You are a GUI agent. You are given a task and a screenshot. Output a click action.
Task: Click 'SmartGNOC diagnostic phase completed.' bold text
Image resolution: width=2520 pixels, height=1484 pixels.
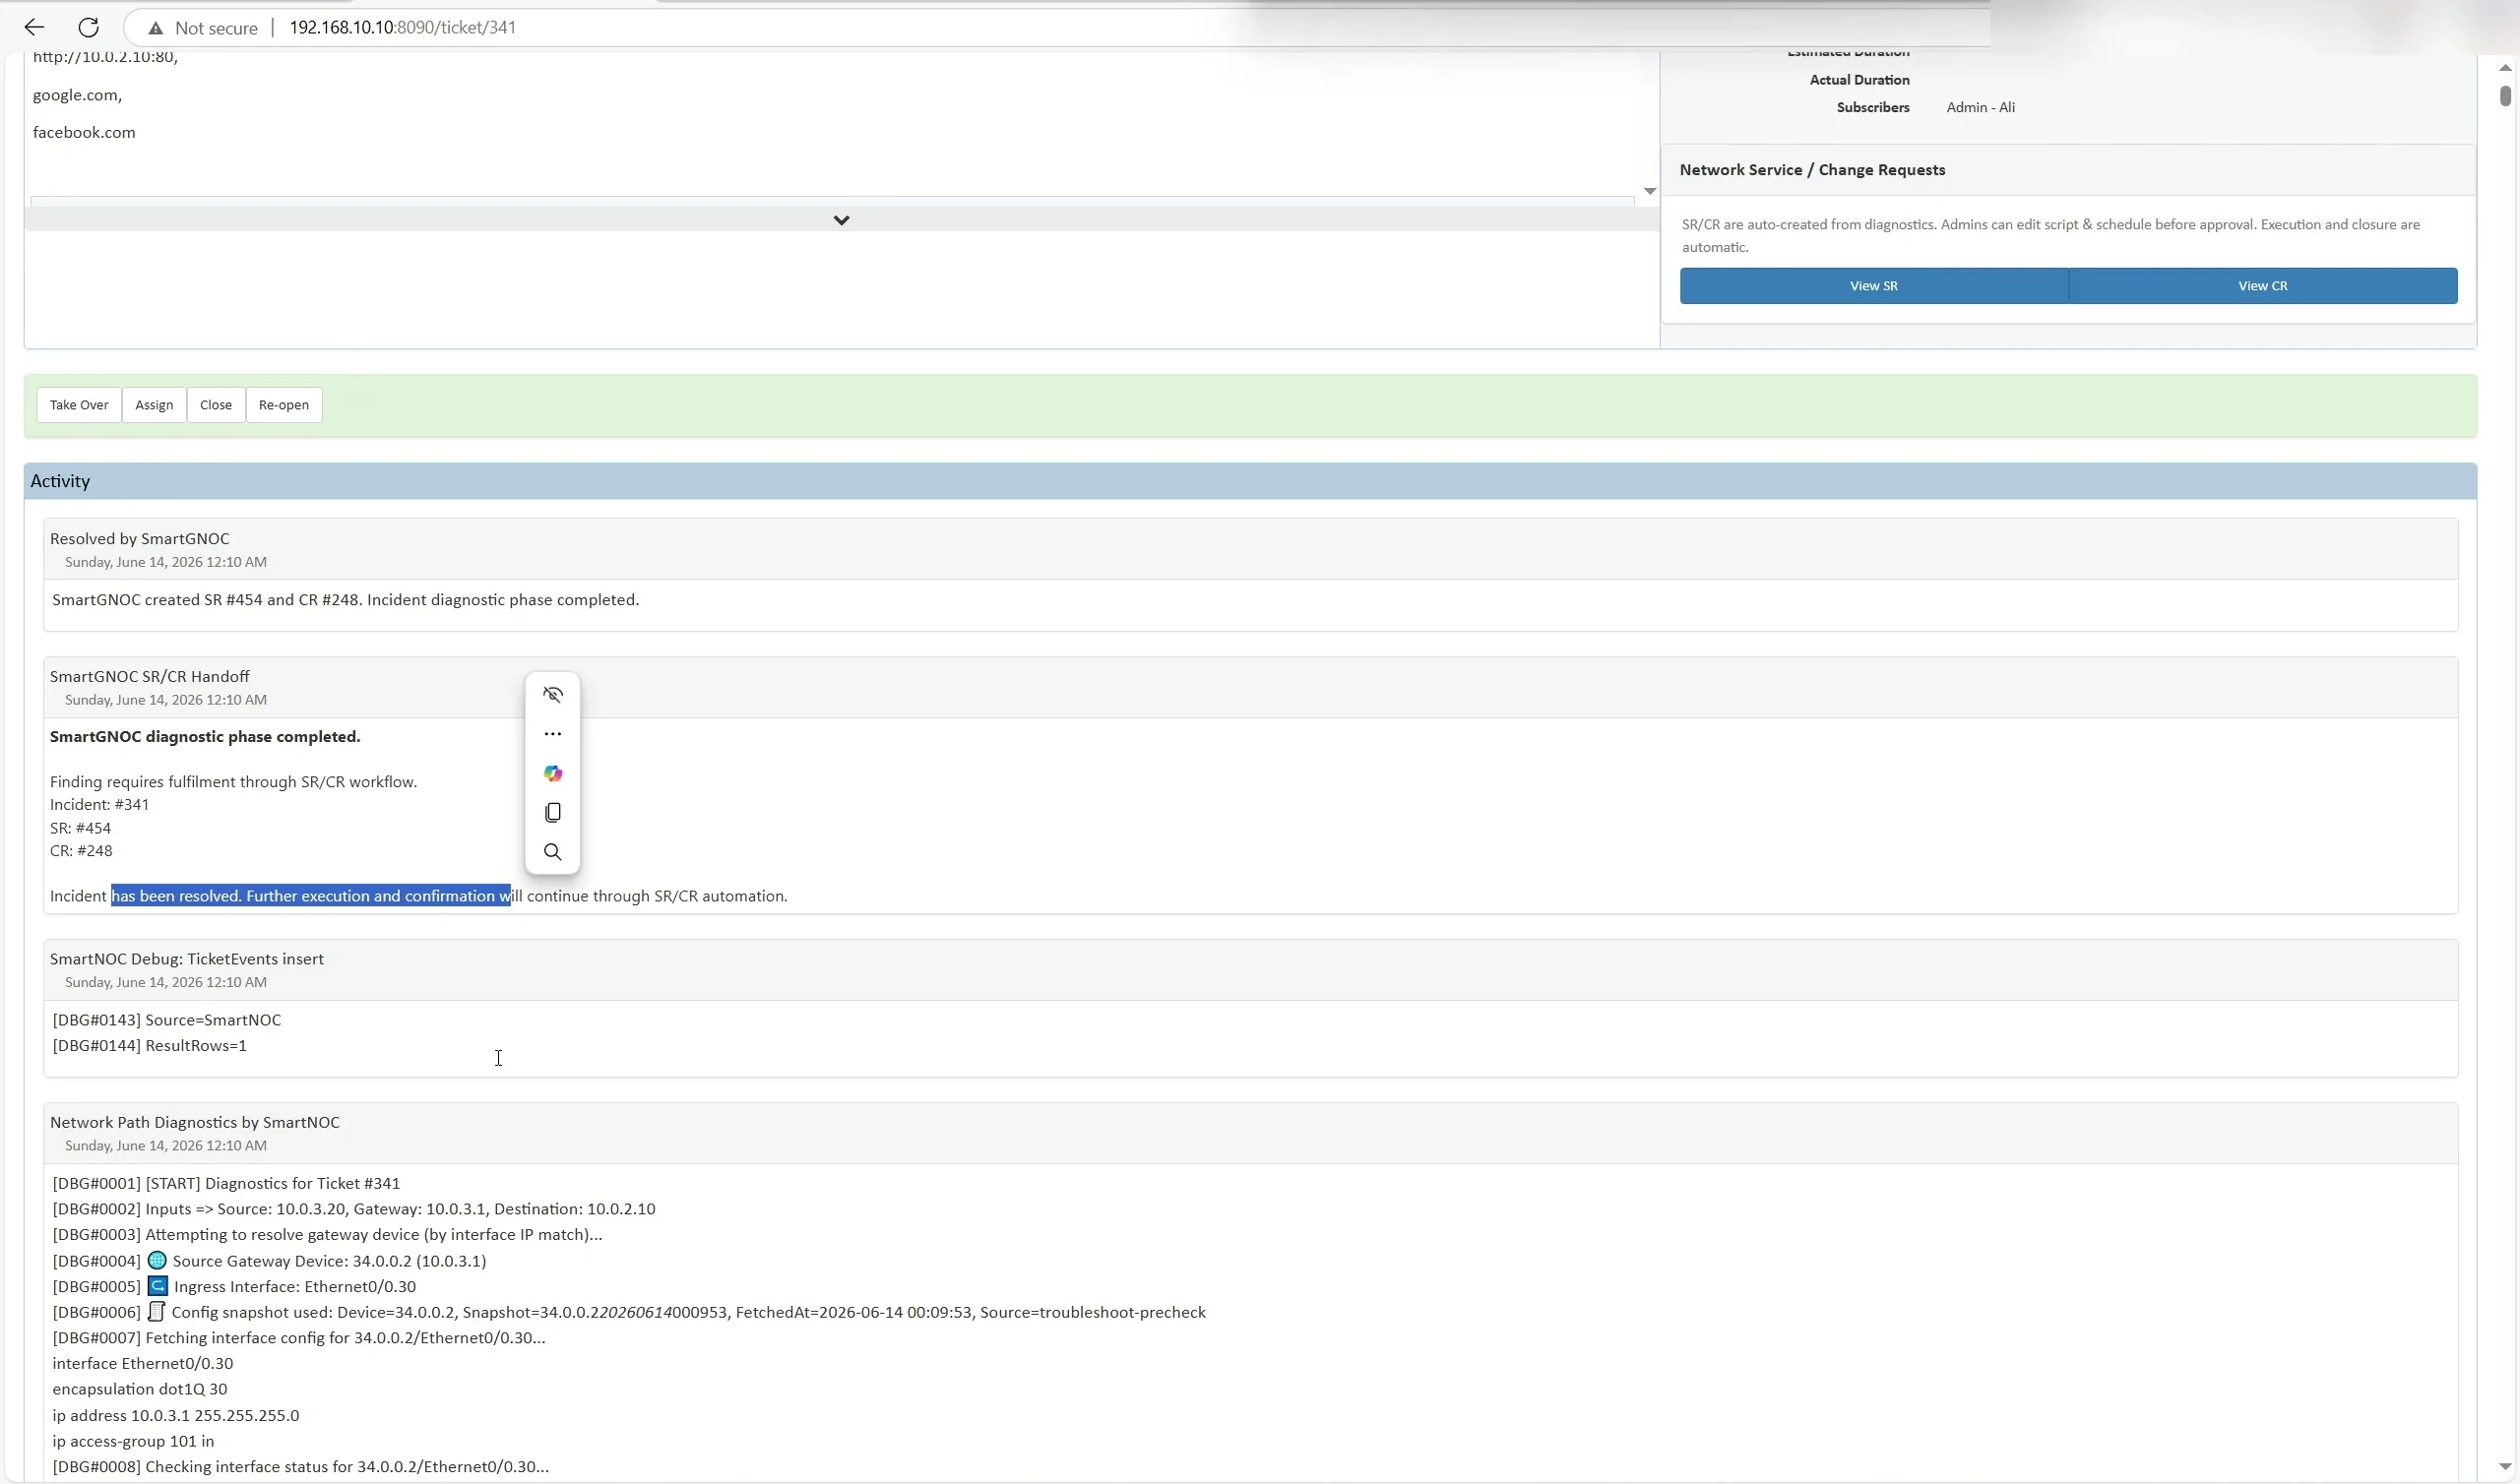pyautogui.click(x=205, y=737)
